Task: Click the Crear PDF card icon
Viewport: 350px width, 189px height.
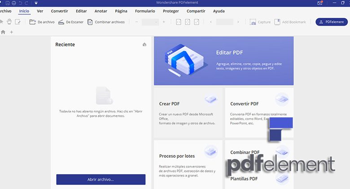Action: pos(211,99)
